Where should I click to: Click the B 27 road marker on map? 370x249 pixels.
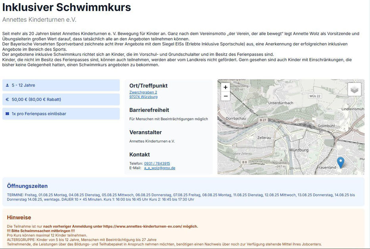point(263,120)
